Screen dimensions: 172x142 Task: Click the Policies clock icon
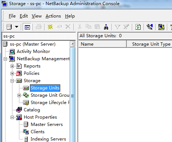click(19, 73)
